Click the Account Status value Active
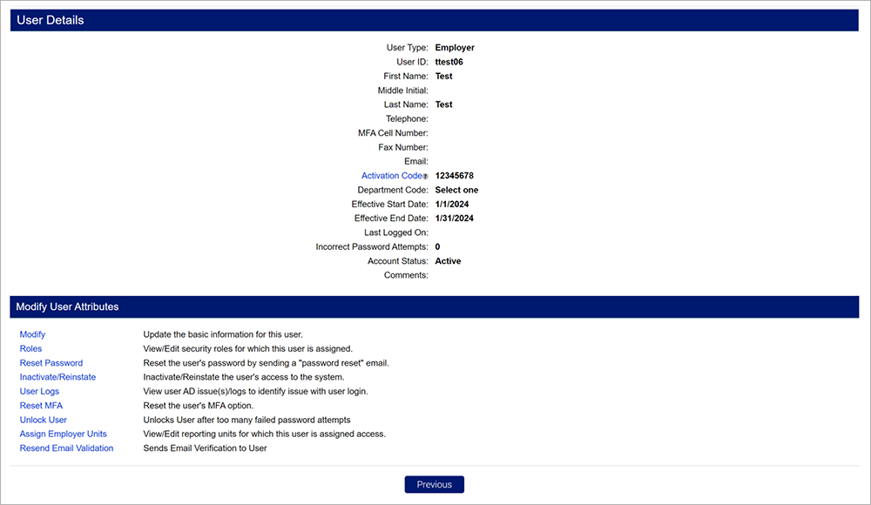The width and height of the screenshot is (871, 505). [x=448, y=261]
